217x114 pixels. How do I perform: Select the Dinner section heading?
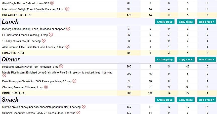(11, 59)
